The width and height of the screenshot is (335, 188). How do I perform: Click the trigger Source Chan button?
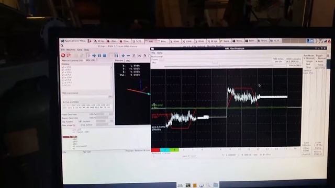[318, 153]
